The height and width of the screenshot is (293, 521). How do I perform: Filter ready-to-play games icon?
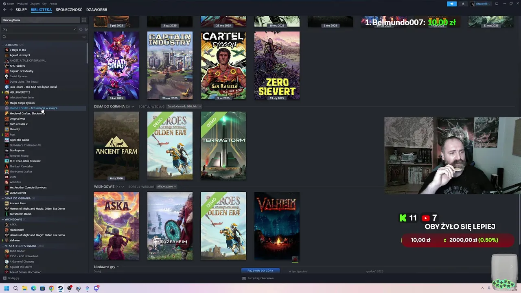click(x=85, y=29)
